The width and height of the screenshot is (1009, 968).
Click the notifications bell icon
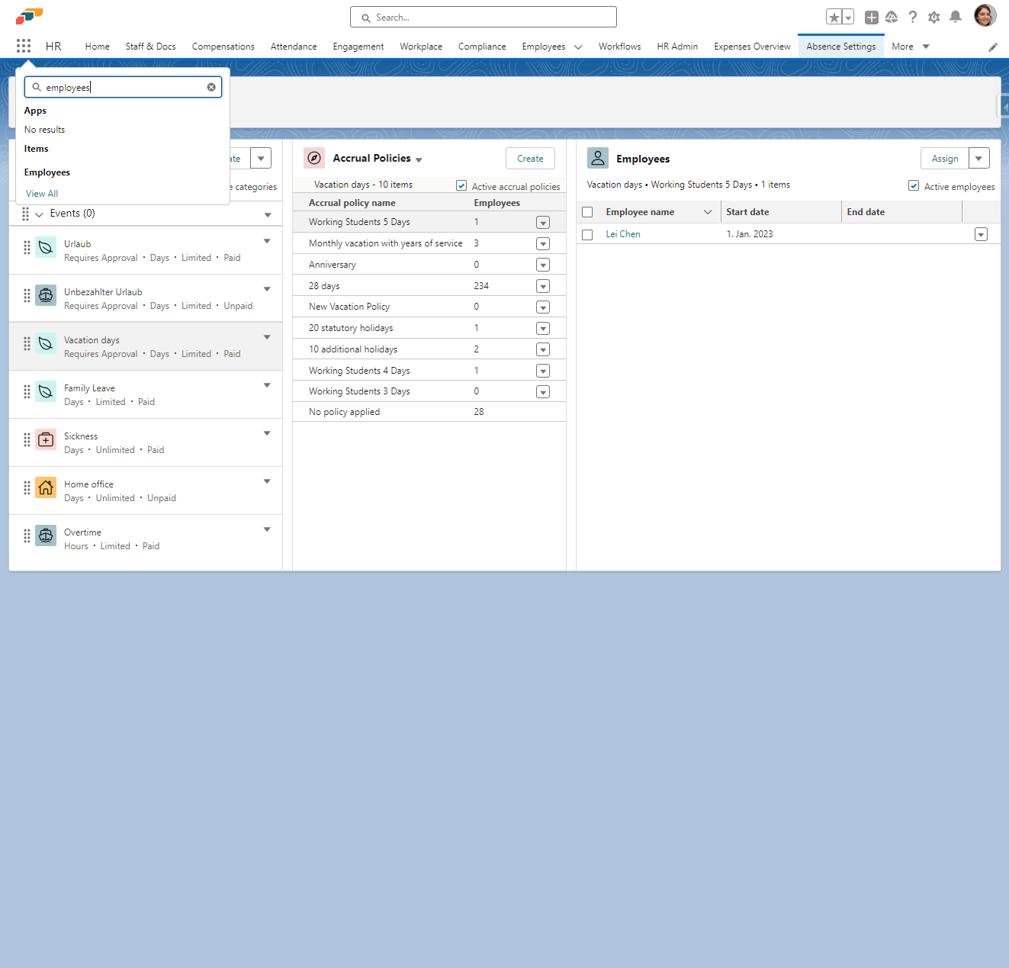pos(955,17)
